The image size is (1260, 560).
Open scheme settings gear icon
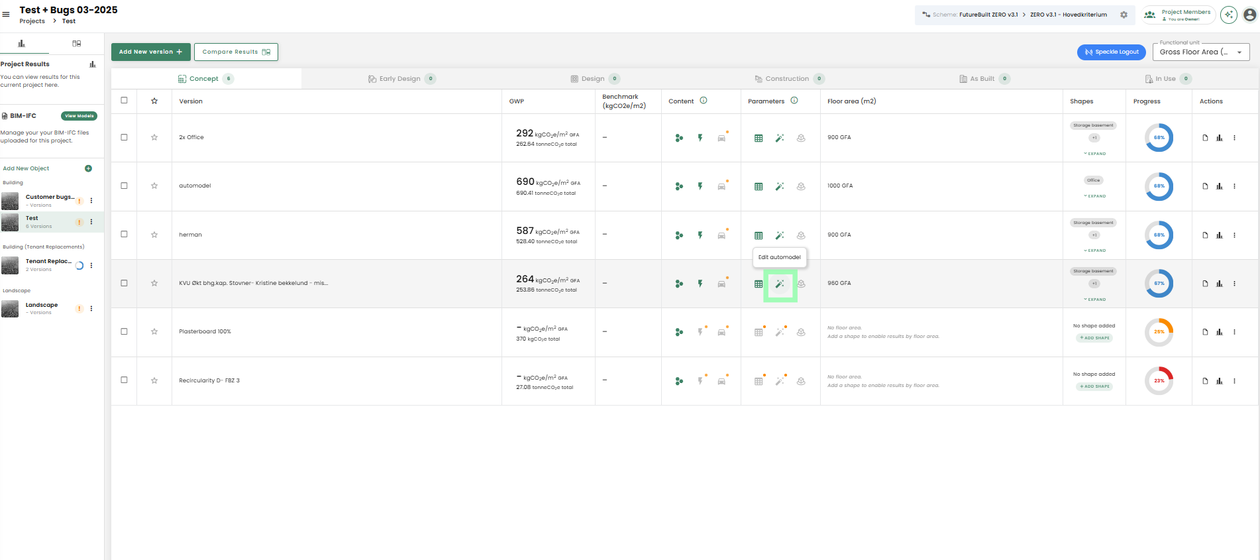(1124, 15)
